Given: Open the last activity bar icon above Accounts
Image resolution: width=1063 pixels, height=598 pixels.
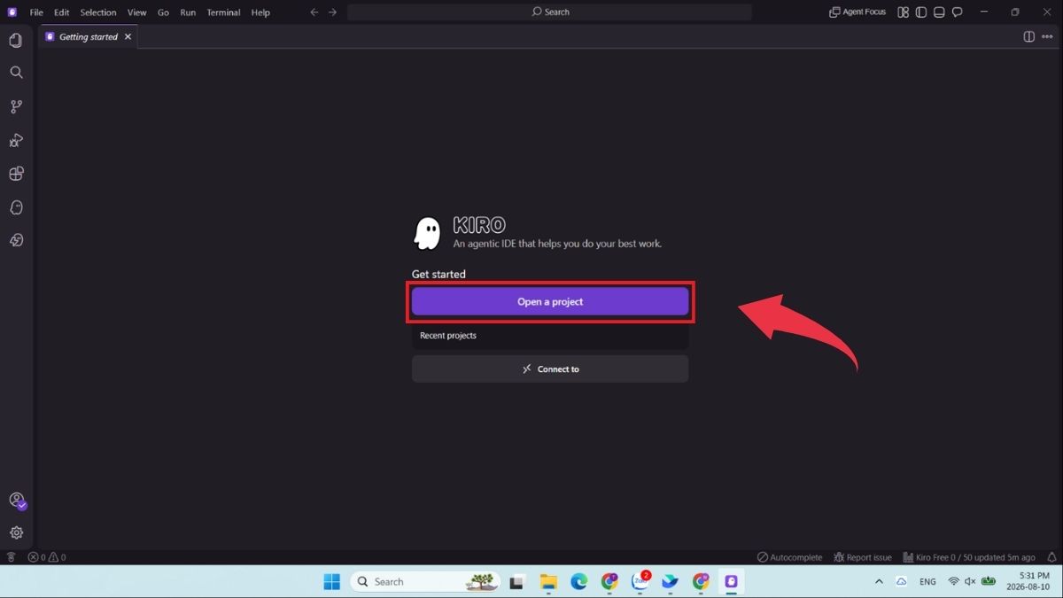Looking at the screenshot, I should 16,240.
